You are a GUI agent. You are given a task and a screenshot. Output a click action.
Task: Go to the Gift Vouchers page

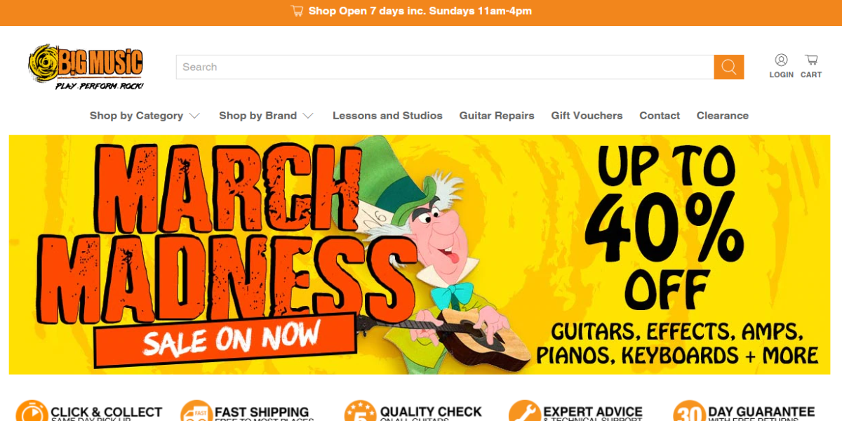tap(587, 116)
